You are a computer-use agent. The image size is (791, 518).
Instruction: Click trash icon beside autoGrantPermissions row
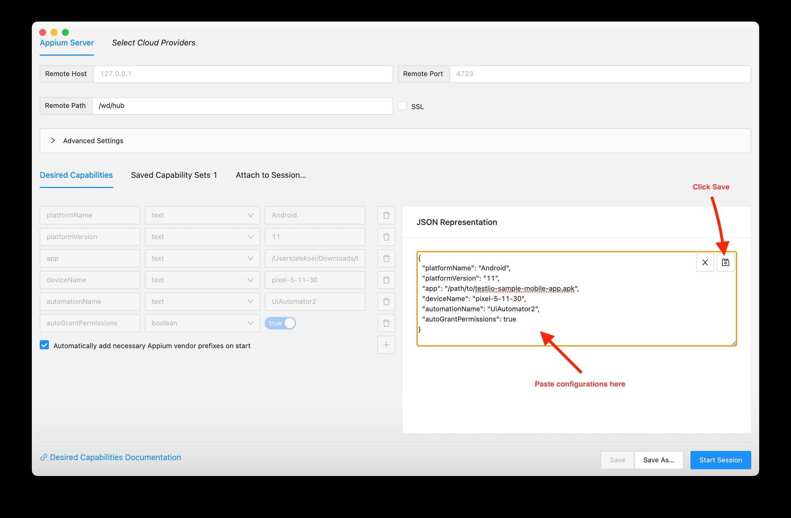pyautogui.click(x=386, y=323)
